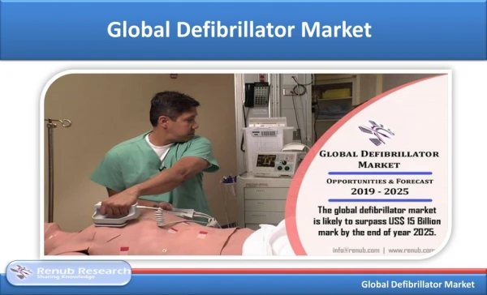Click the Renub Research logo badge
Viewport: 487px width, 295px height.
(69, 273)
